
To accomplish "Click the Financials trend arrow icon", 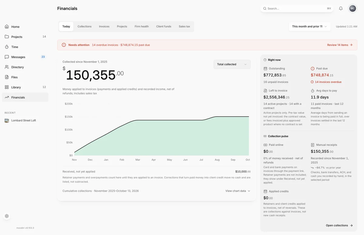I will (7, 97).
